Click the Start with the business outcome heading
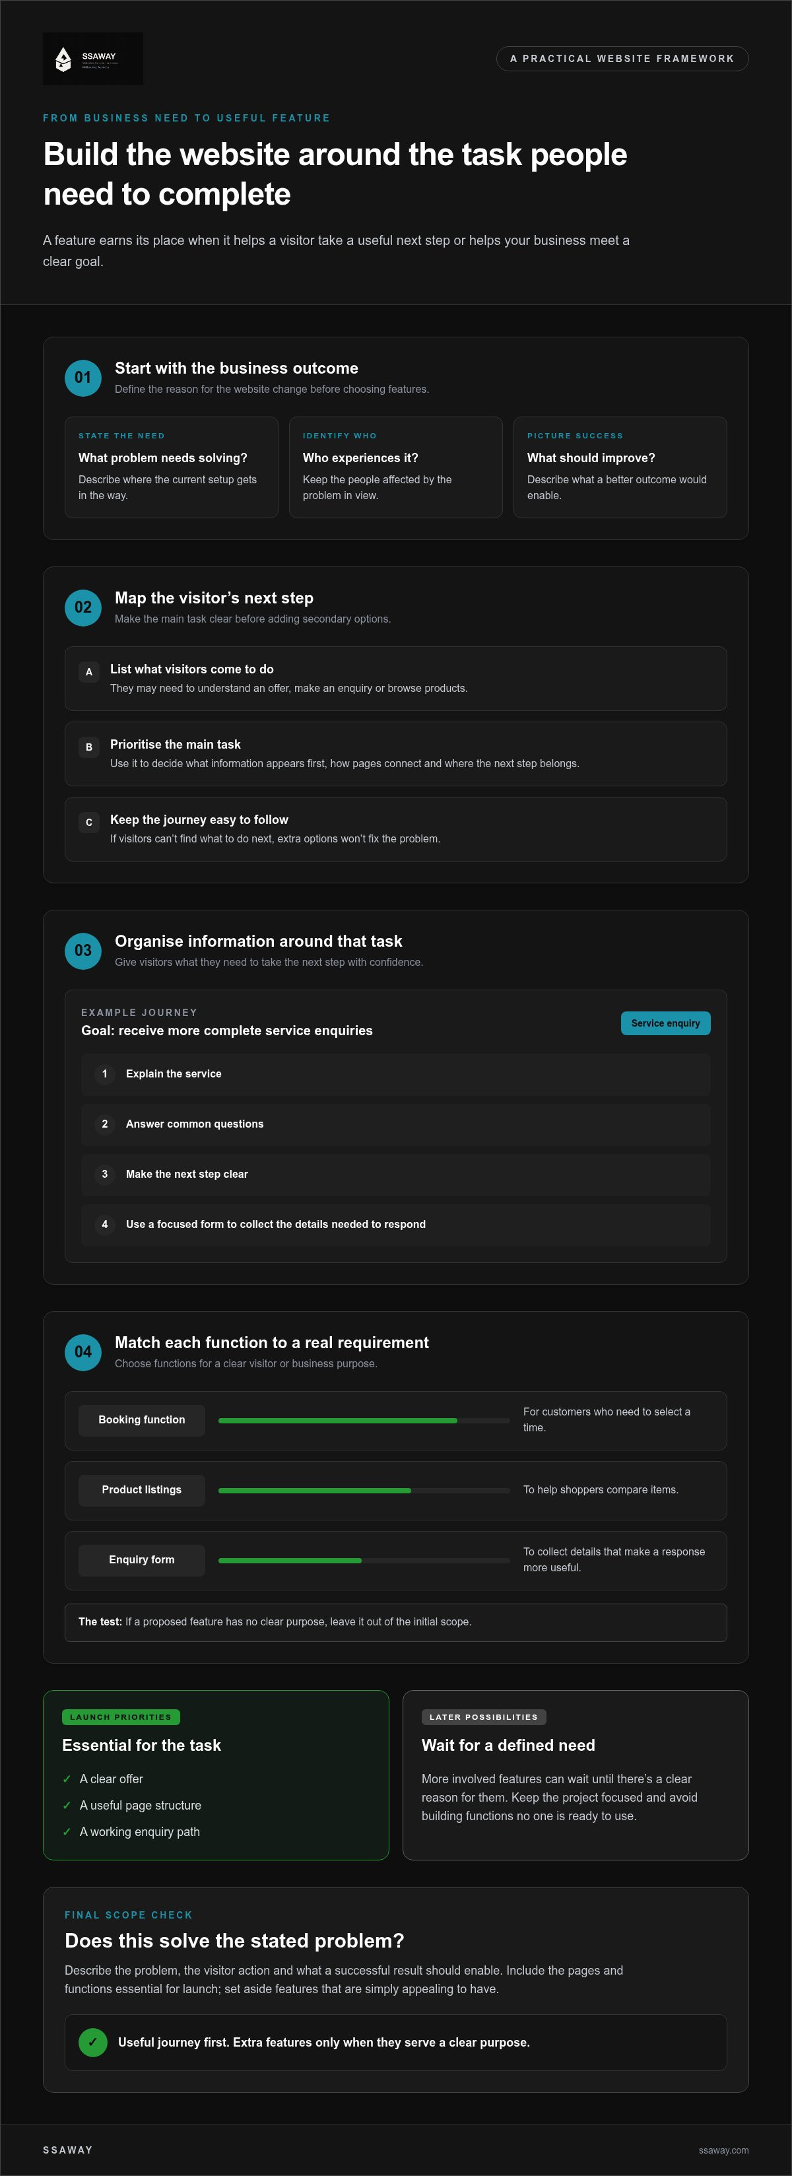Screen dimensions: 792x2176 (x=236, y=368)
